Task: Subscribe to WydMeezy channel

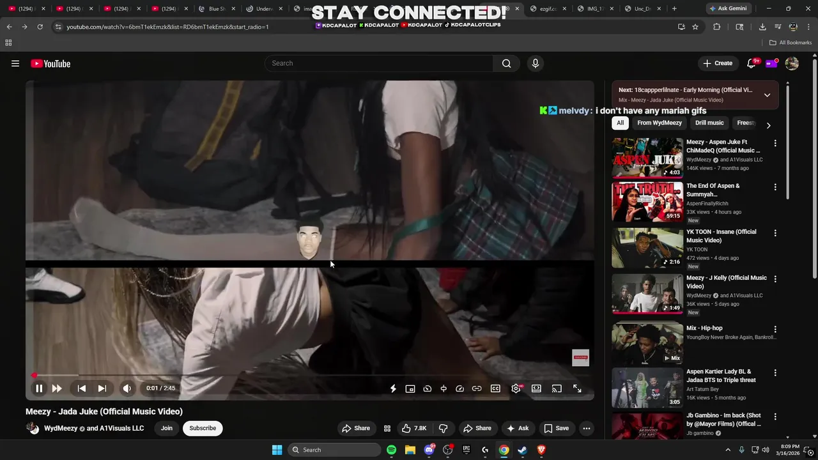Action: click(203, 428)
